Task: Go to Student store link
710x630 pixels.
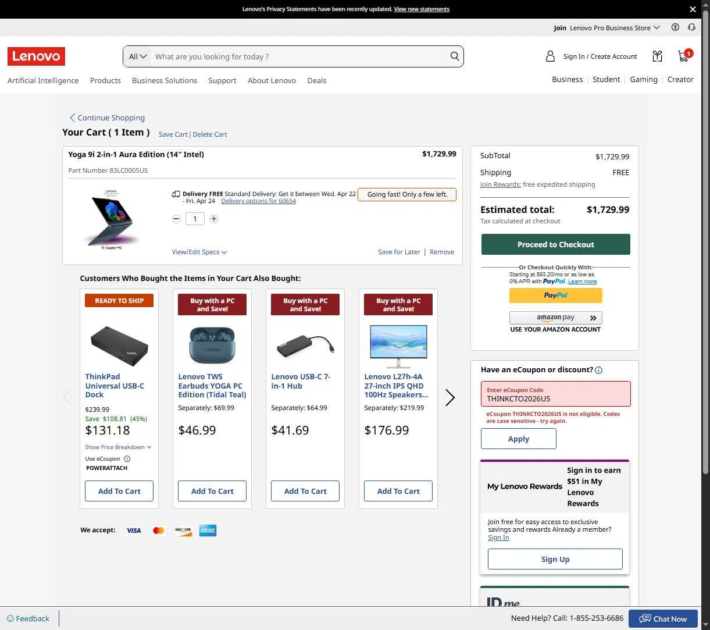Action: (606, 79)
